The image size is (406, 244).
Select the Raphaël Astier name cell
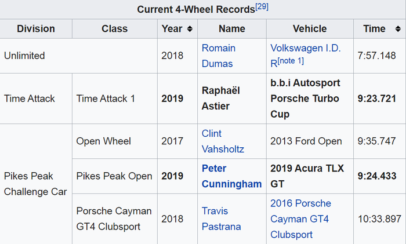[232, 99]
